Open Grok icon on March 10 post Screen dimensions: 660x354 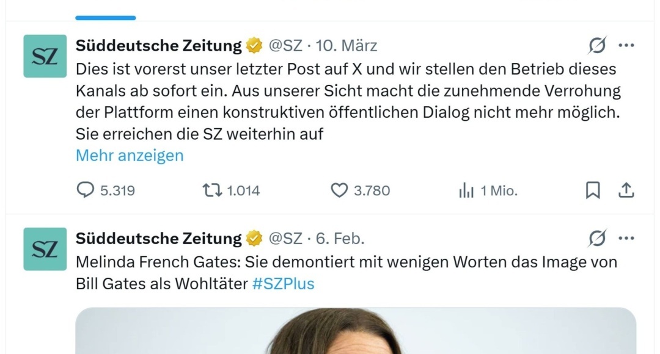[597, 45]
